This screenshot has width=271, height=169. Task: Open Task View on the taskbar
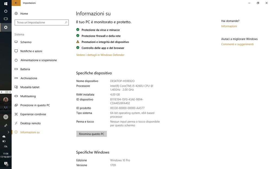[6, 19]
